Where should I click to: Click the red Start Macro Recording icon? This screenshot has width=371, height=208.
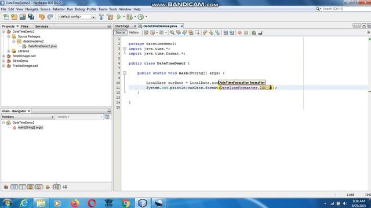239,33
